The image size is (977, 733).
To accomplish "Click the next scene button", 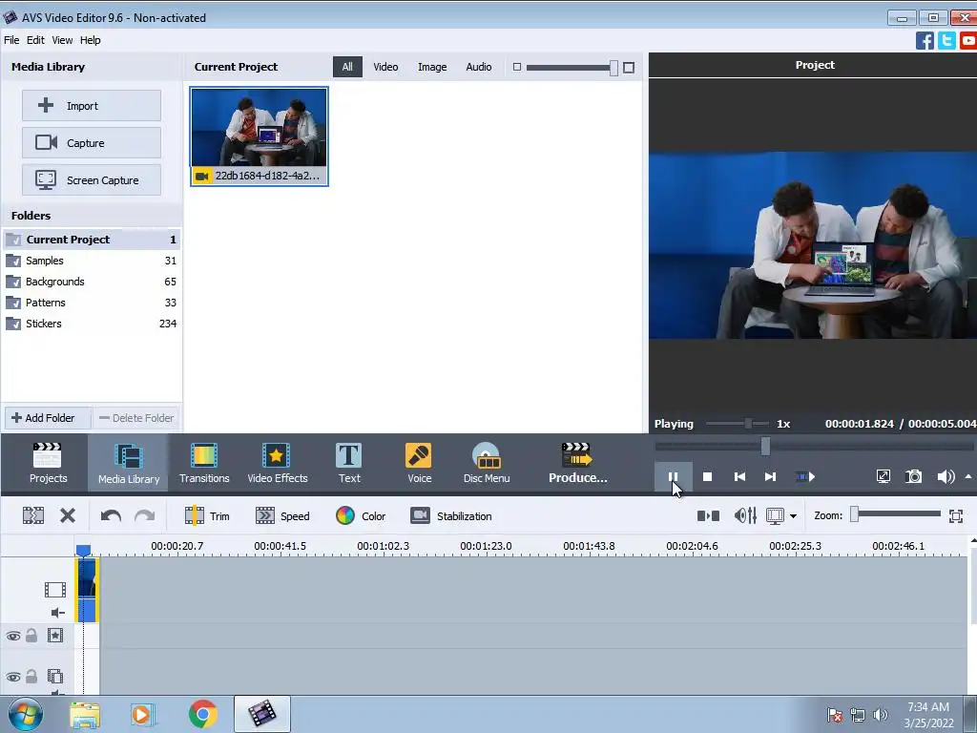I will point(805,477).
